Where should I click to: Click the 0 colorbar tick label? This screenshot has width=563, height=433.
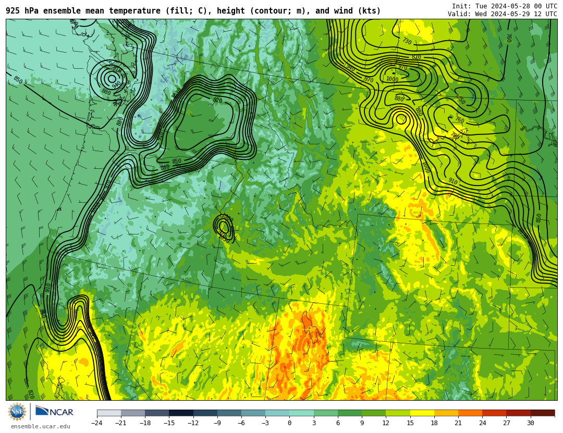pyautogui.click(x=290, y=423)
